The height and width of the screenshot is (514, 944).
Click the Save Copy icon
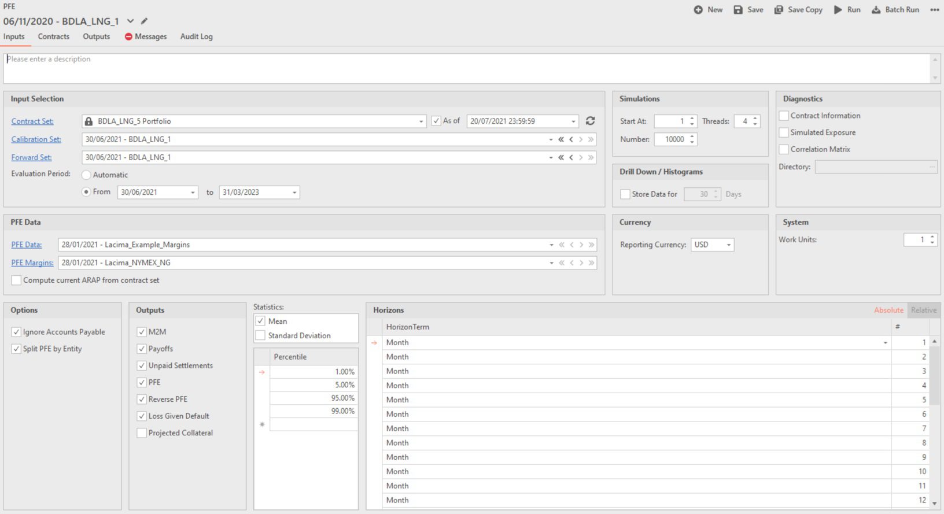779,10
